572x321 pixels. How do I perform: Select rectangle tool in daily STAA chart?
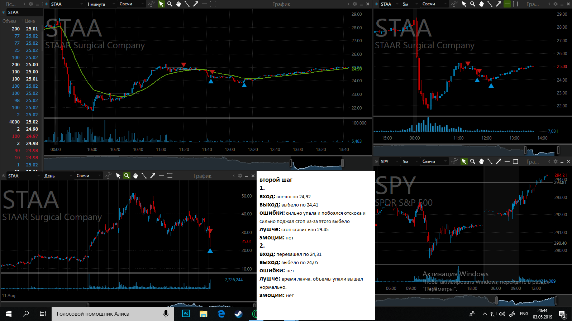coord(170,176)
